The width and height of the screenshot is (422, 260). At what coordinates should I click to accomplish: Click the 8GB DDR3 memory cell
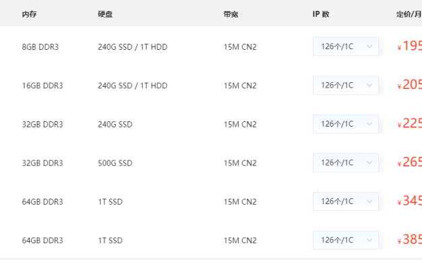tap(40, 47)
